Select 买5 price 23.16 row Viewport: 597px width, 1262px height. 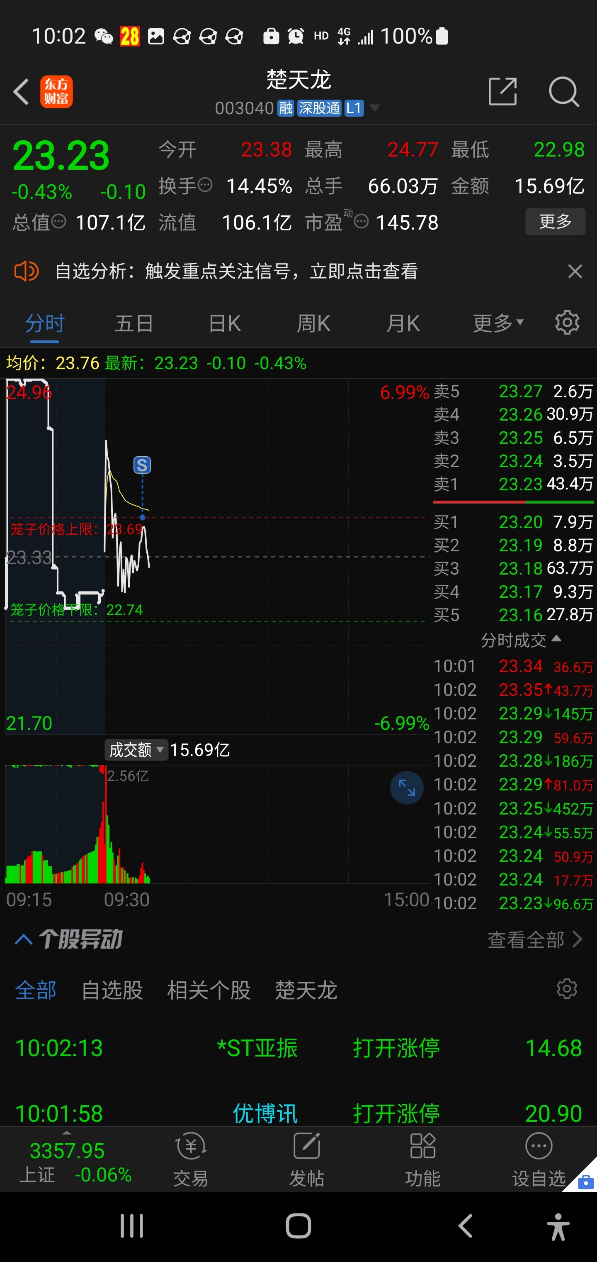[x=513, y=615]
